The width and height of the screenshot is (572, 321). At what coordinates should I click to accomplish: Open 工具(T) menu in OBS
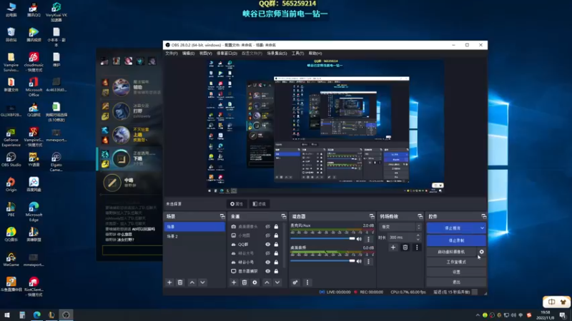coord(297,53)
